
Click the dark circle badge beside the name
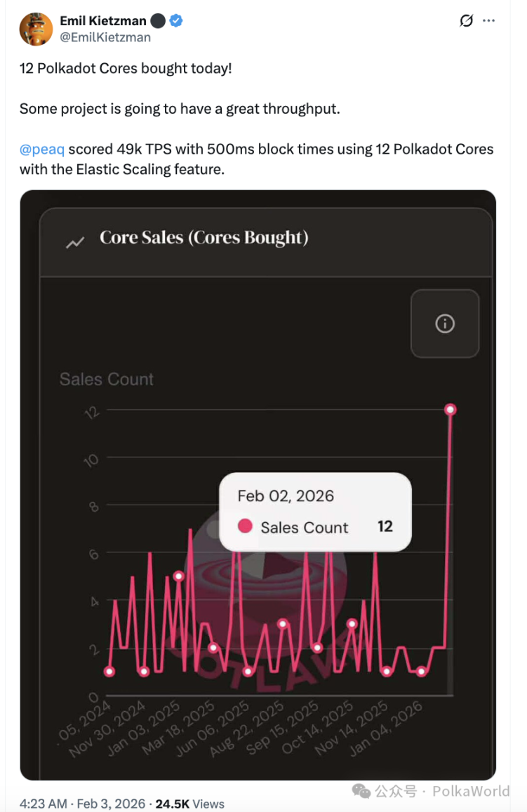pyautogui.click(x=158, y=21)
